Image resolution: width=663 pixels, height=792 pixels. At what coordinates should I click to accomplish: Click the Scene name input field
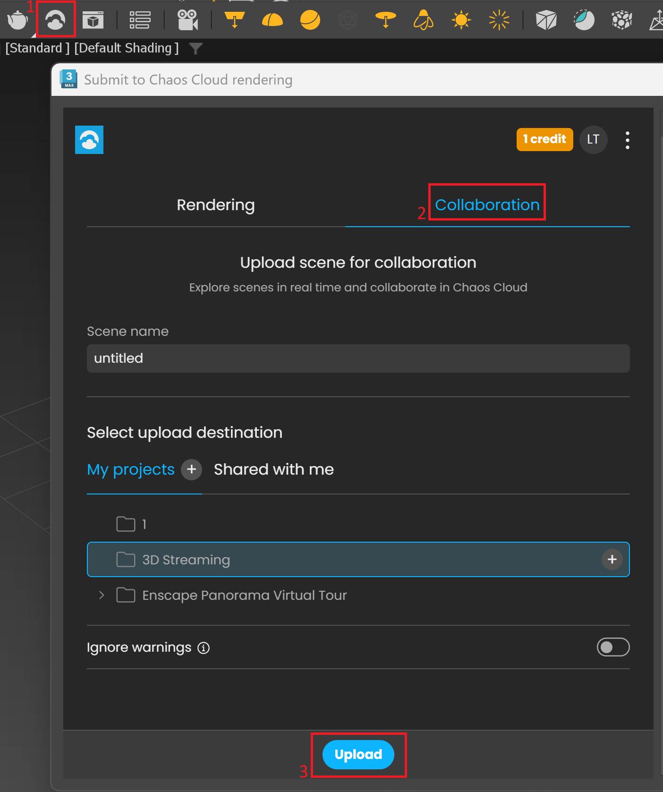(x=358, y=358)
